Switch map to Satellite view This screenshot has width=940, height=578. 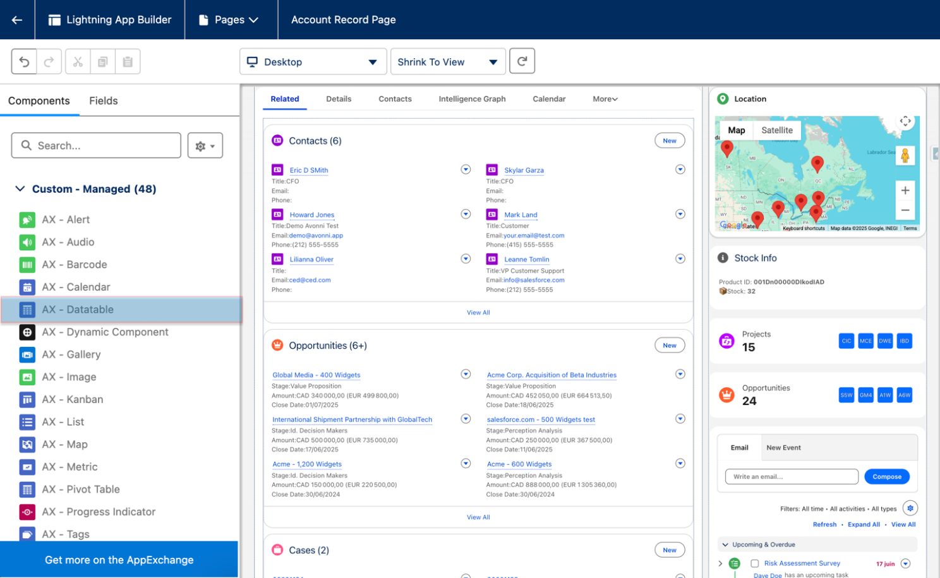coord(777,130)
